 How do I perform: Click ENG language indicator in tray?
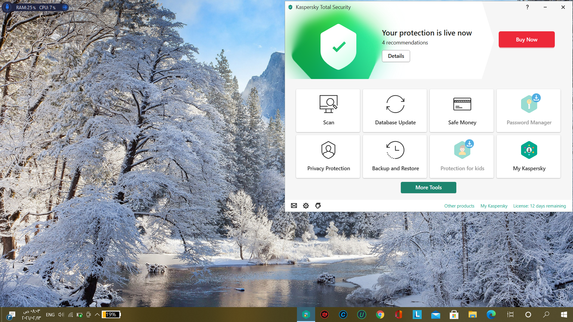tap(50, 315)
